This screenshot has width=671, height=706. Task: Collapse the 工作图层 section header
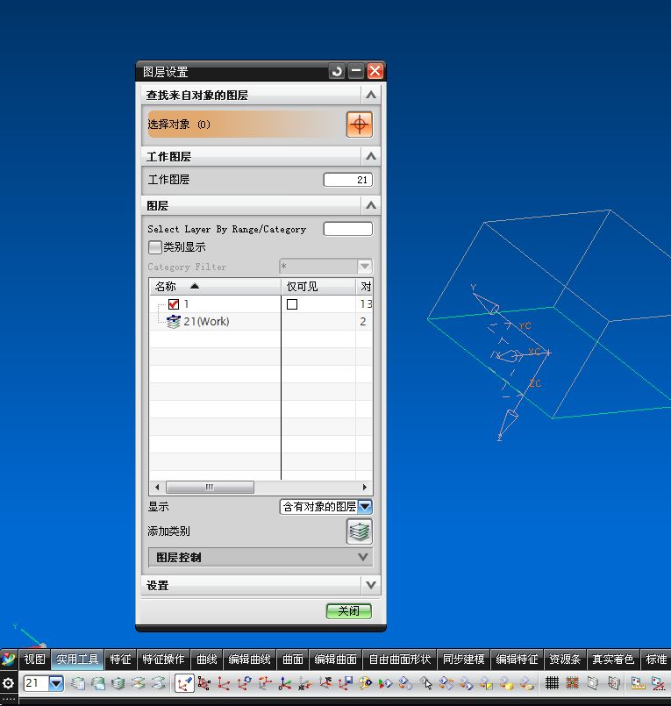pyautogui.click(x=371, y=156)
